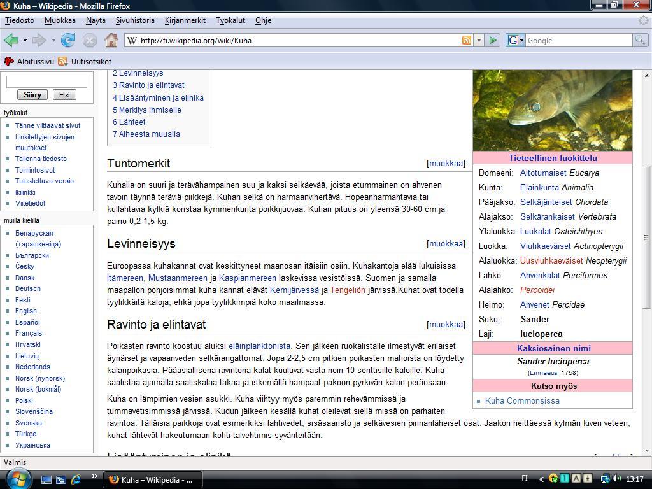Edit the Tuntomerkit section via muokkaa
The width and height of the screenshot is (652, 489).
(446, 164)
